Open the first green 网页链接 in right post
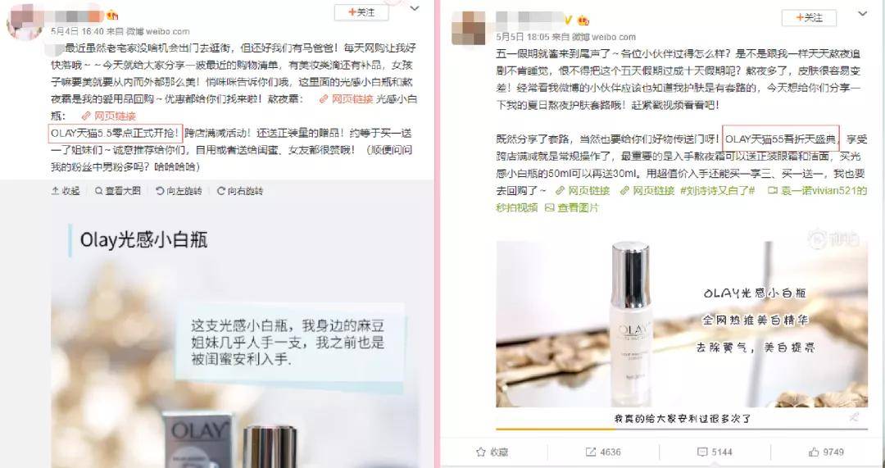 [x=583, y=191]
